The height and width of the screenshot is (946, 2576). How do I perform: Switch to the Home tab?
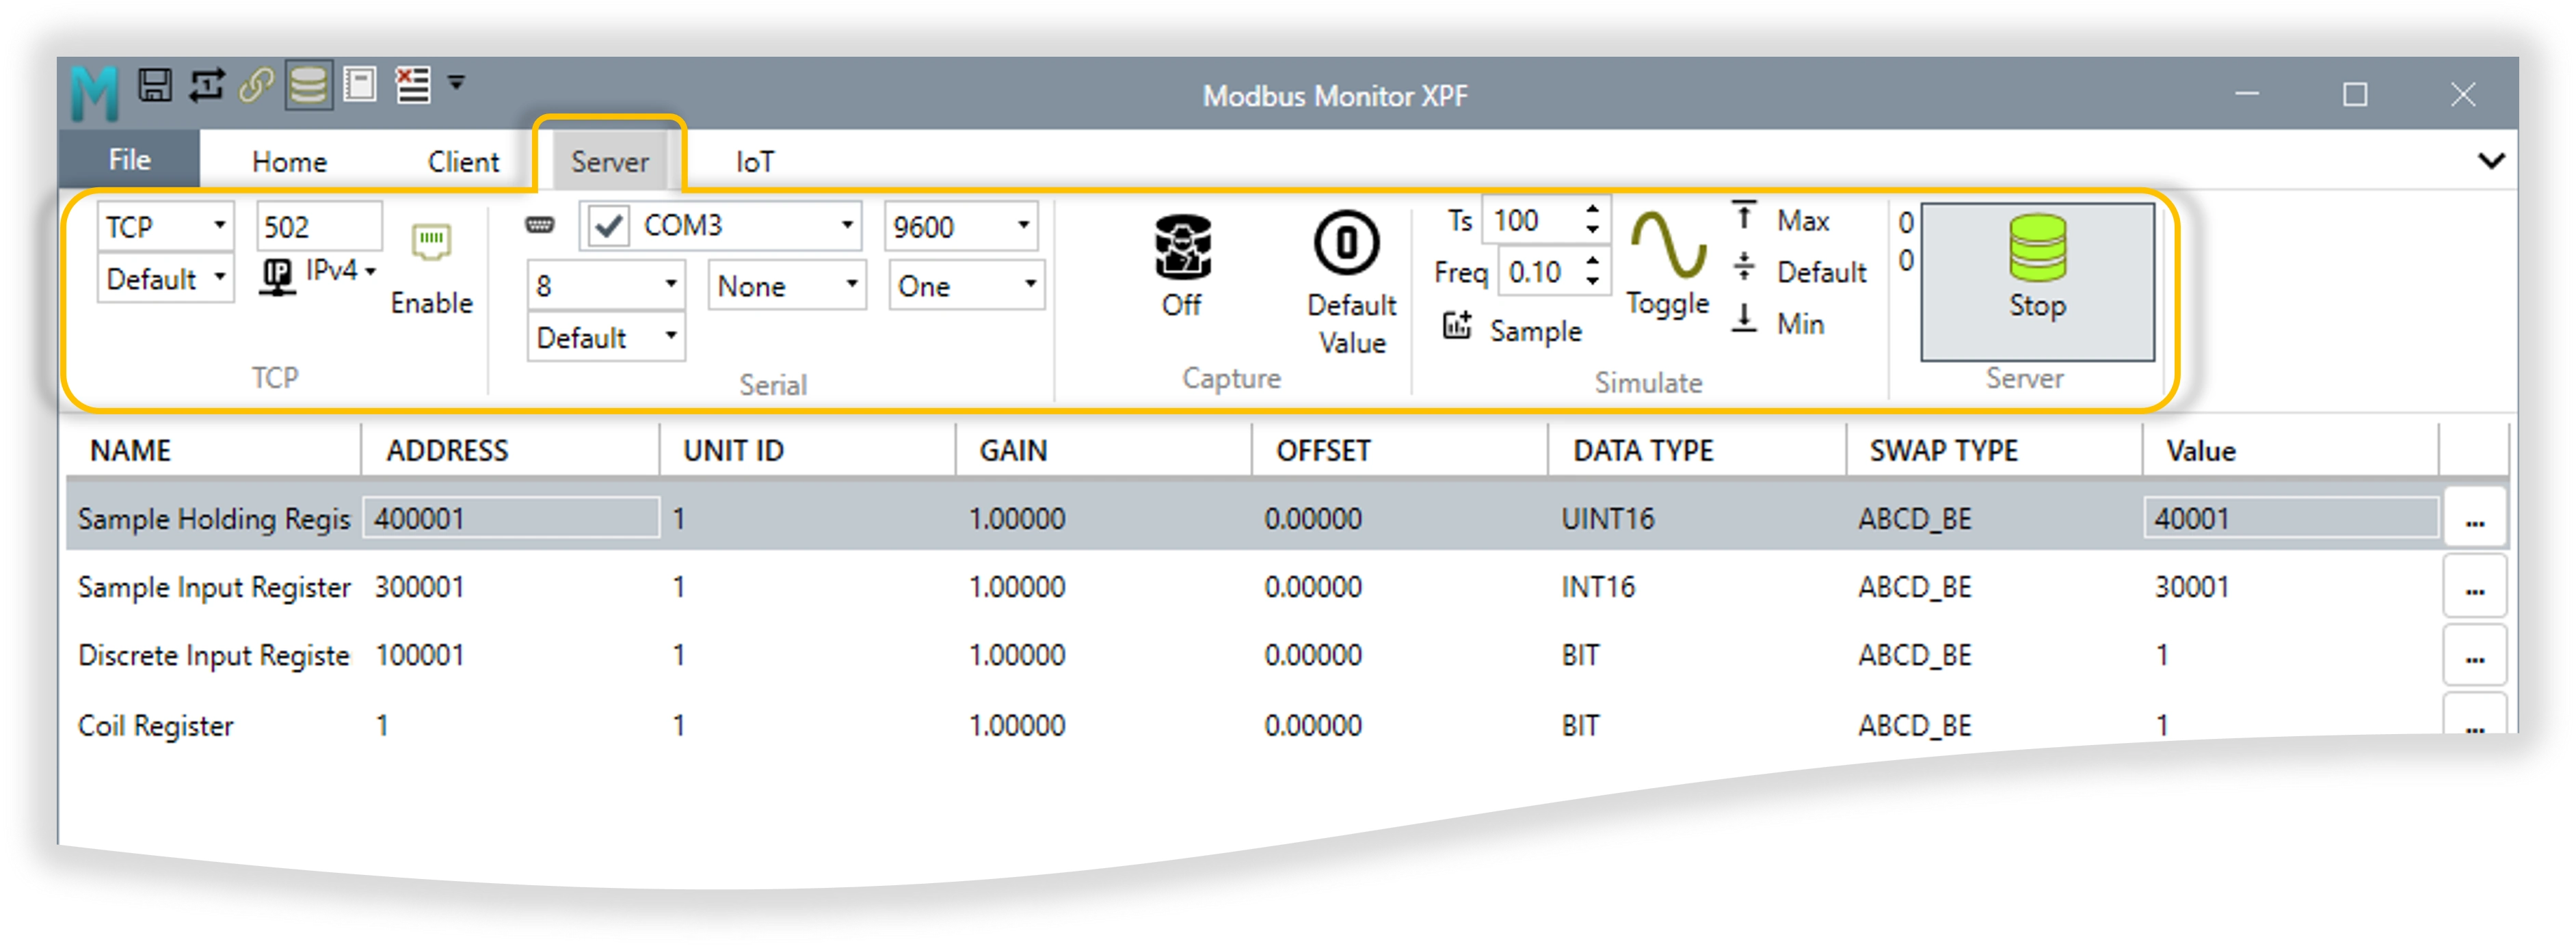tap(289, 162)
